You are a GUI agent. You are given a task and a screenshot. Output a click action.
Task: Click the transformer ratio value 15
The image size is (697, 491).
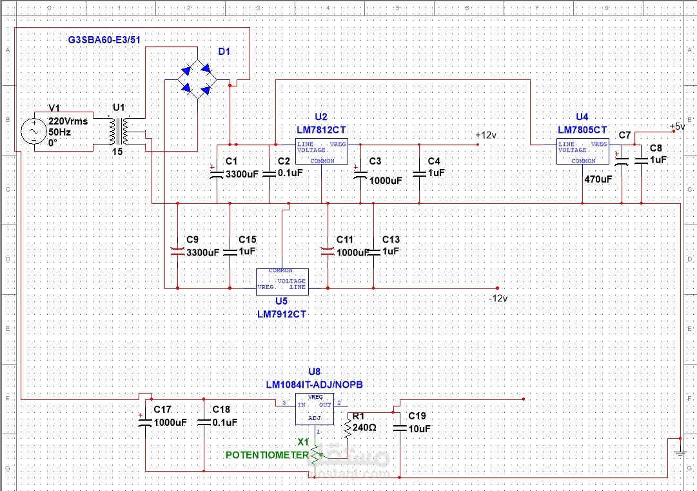point(117,152)
